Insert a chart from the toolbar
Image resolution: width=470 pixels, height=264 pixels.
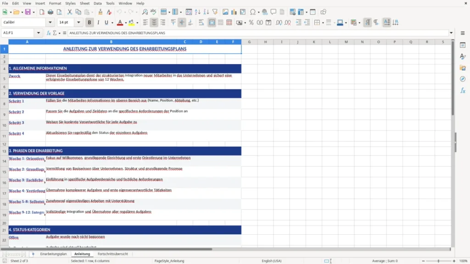point(234,12)
